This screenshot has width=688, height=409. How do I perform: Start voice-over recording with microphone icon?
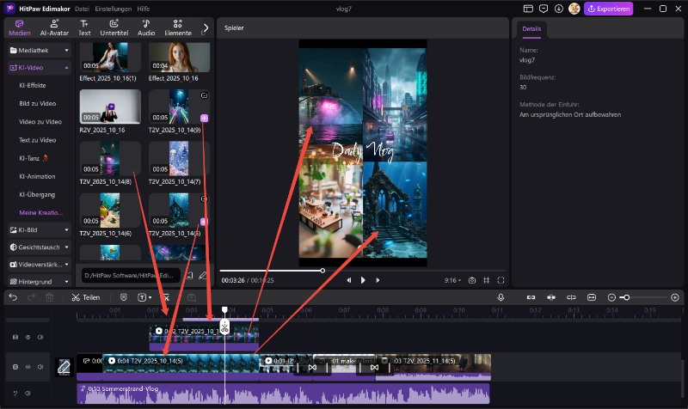click(501, 297)
